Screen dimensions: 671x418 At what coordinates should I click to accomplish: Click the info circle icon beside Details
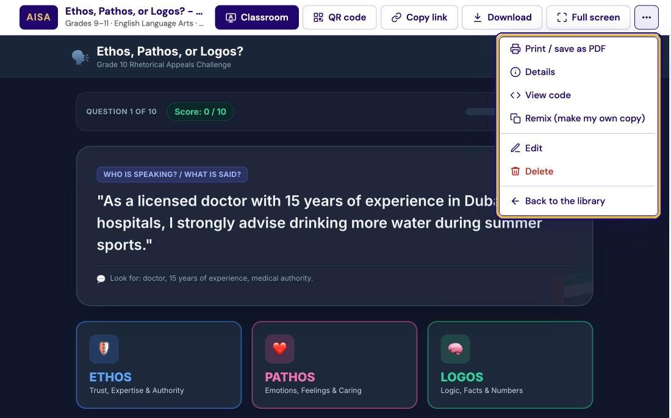tap(515, 72)
